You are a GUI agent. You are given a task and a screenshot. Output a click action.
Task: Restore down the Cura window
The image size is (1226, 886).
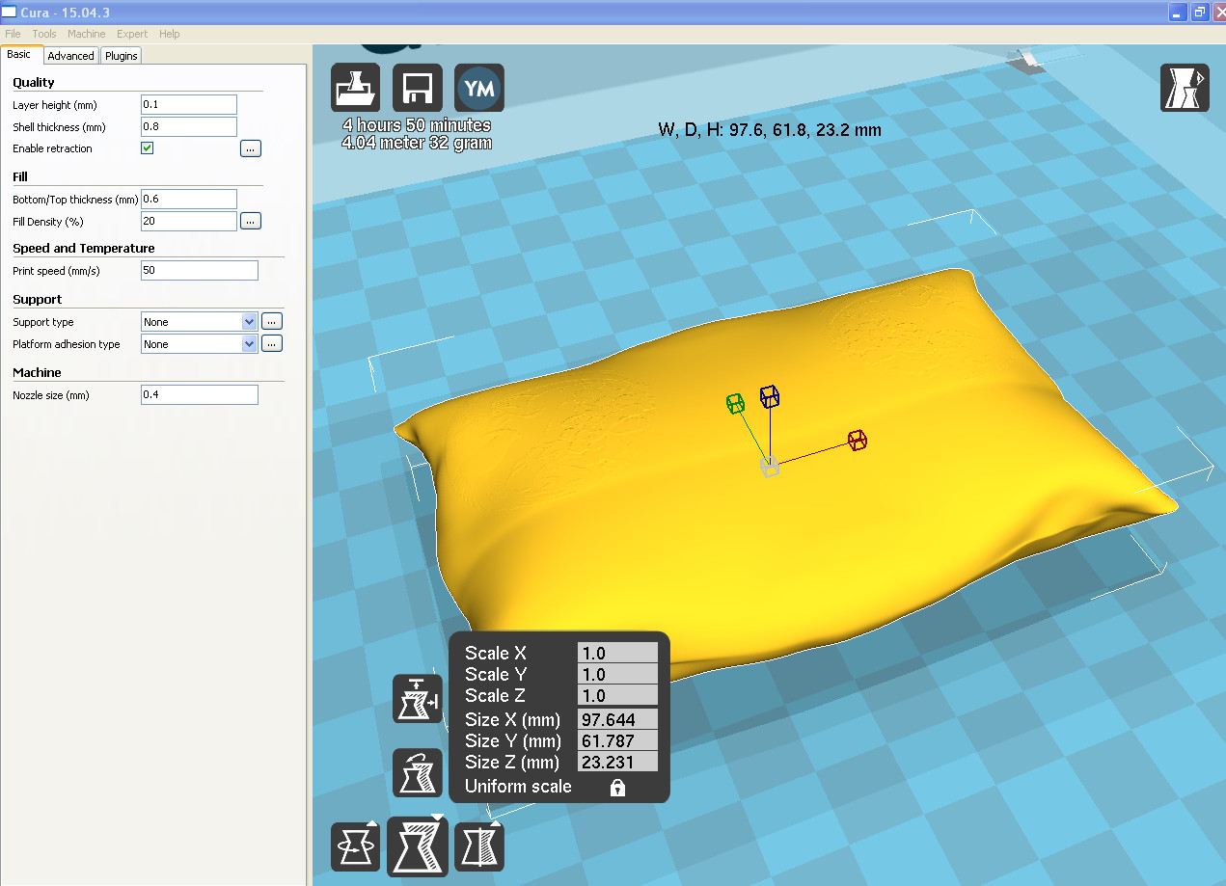(x=1199, y=12)
